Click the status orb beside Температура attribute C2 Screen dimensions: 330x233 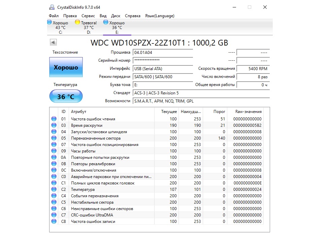click(54, 190)
